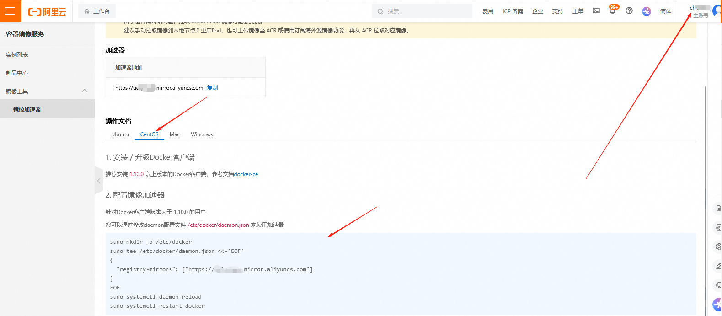
Task: Select 镜像加速器 sidebar item
Action: (47, 109)
